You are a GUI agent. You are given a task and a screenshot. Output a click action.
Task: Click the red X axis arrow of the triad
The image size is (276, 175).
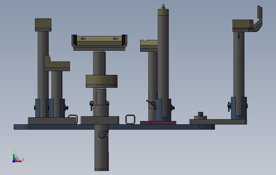coord(18,161)
